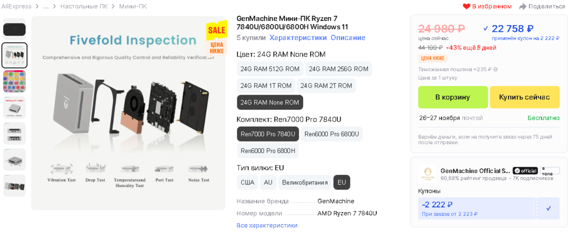Select the 24G RAM 512G ROM option

tap(270, 69)
